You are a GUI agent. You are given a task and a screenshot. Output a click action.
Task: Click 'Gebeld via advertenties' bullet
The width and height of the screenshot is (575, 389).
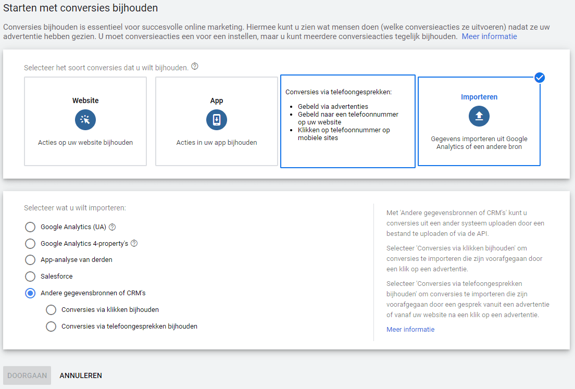click(x=333, y=107)
